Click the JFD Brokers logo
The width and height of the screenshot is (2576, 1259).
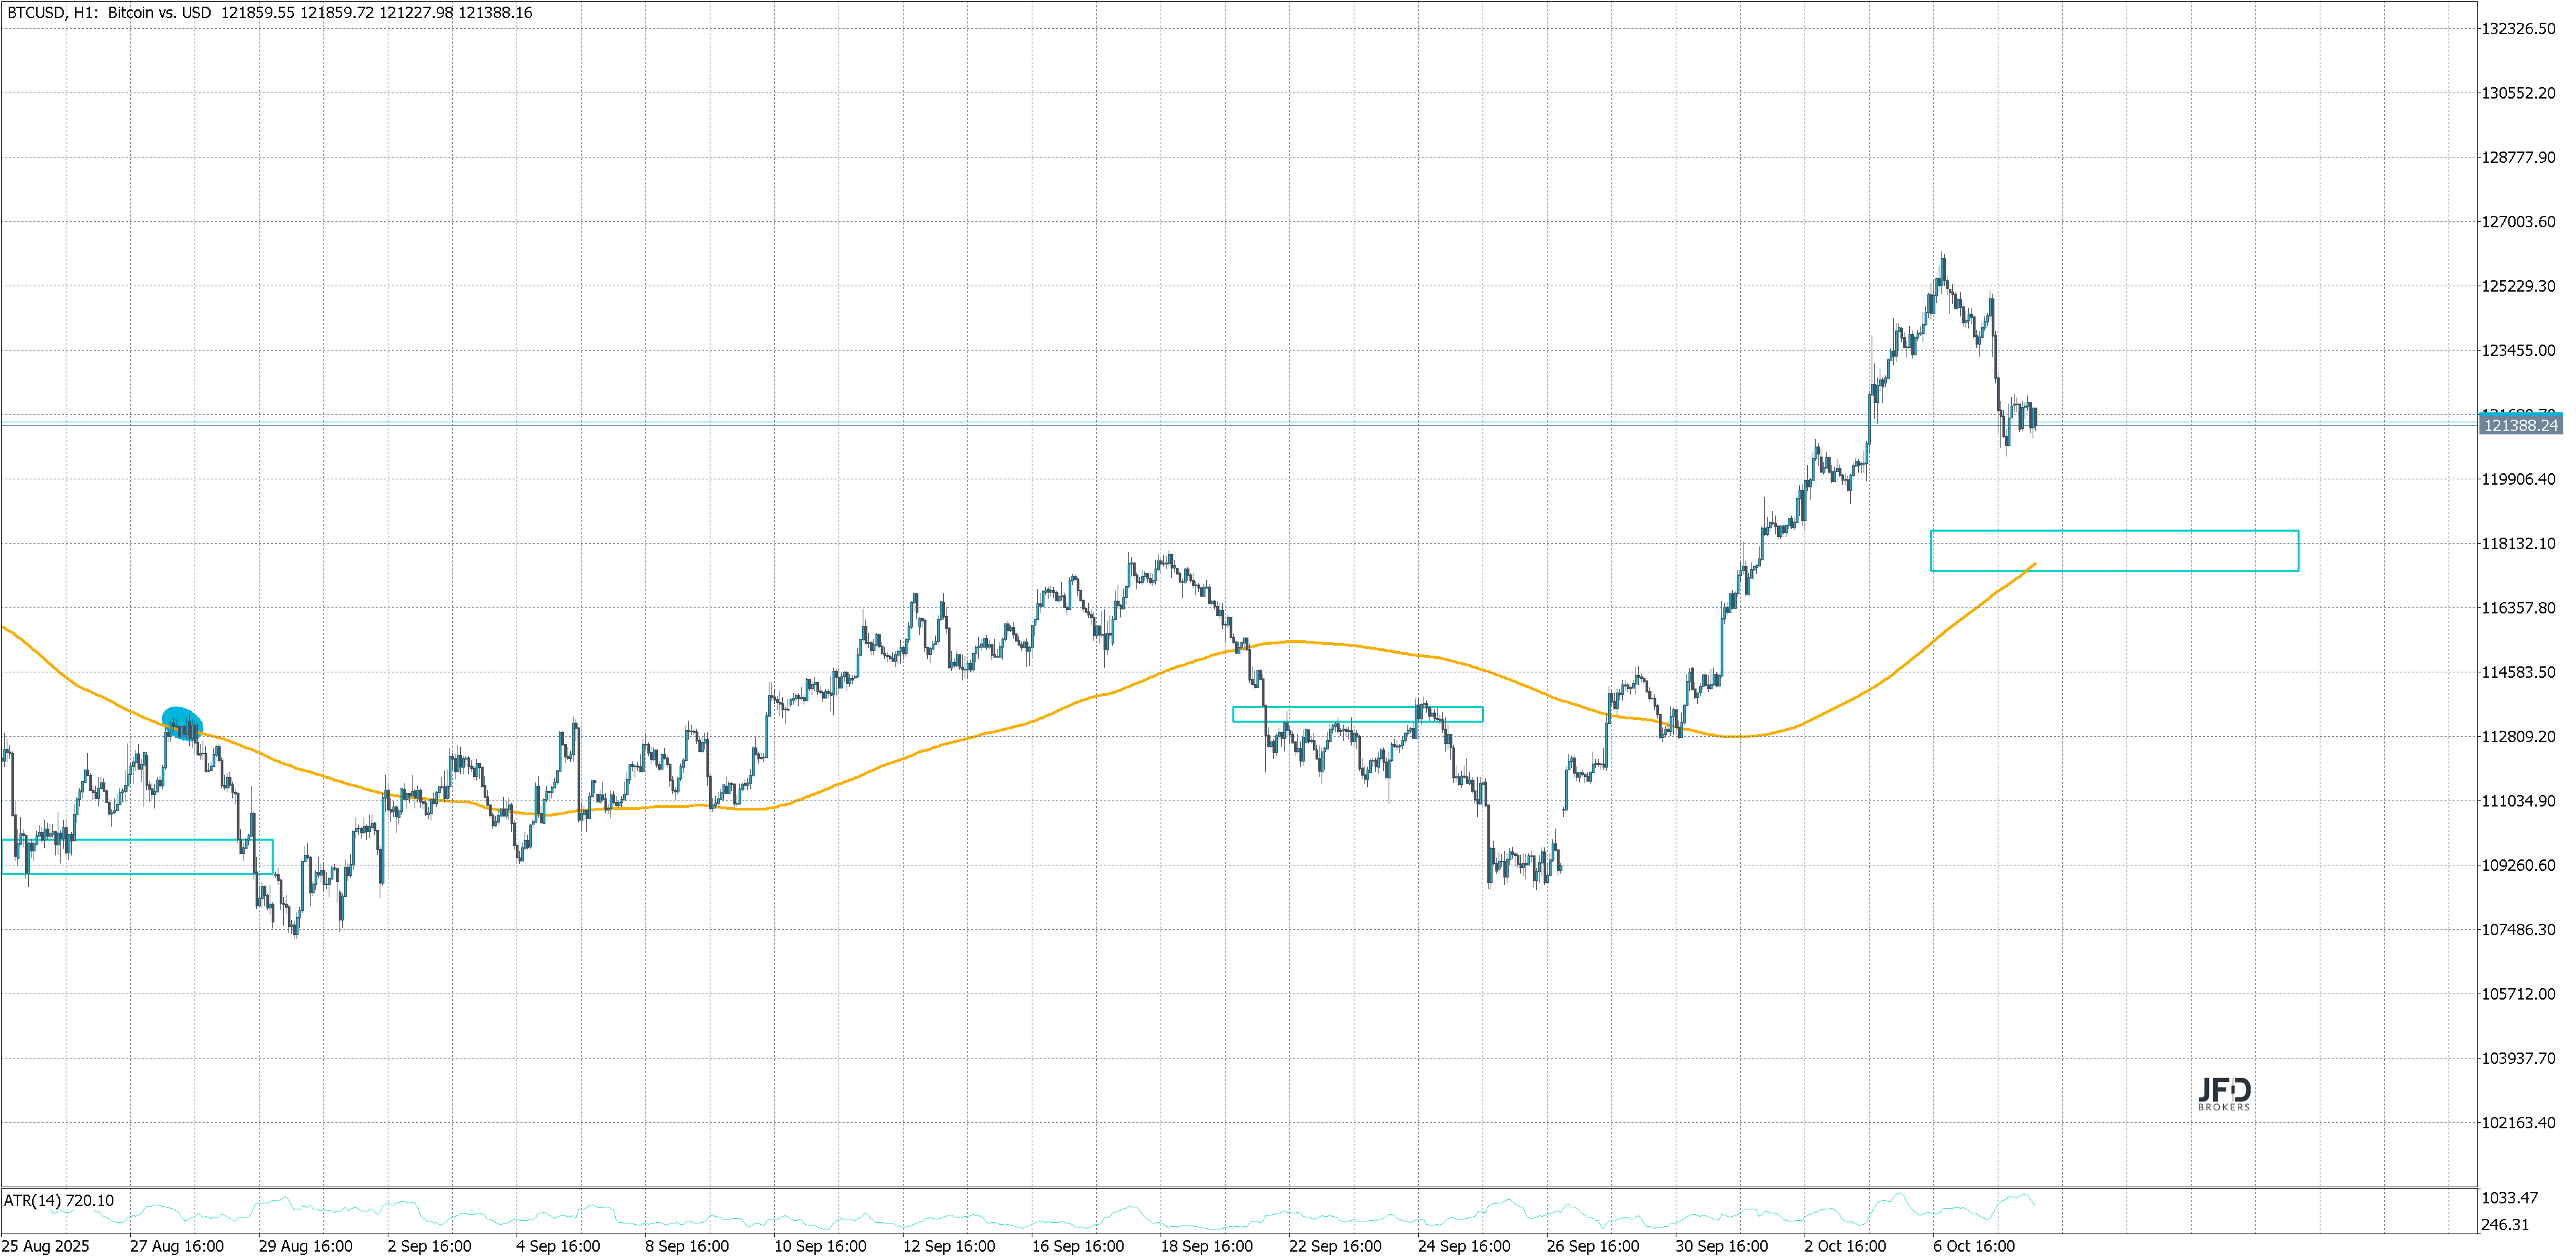pos(2224,1094)
